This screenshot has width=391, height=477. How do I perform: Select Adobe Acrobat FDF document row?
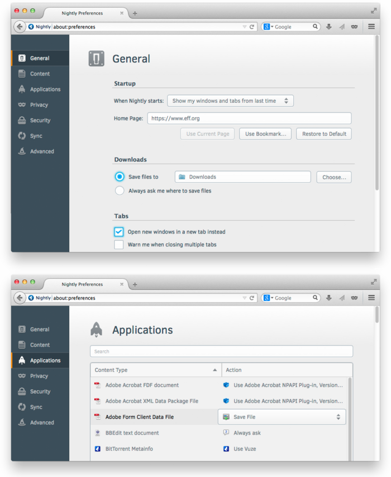(x=220, y=385)
